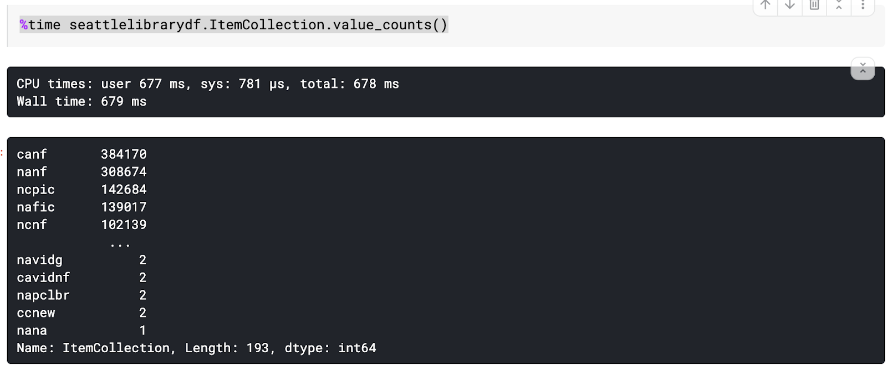
Task: Click the nafic row in results
Action: pos(81,207)
